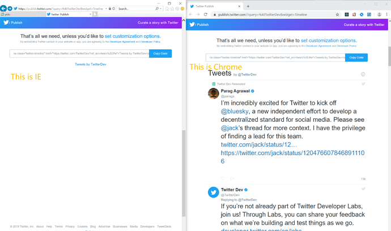Click the Chrome profile avatar icon
391x231 pixels.
pos(380,14)
